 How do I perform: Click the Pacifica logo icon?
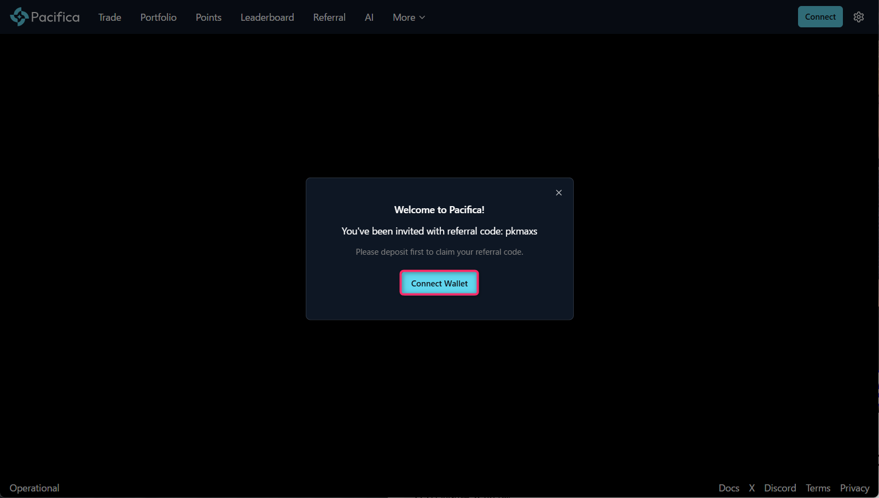[x=18, y=16]
